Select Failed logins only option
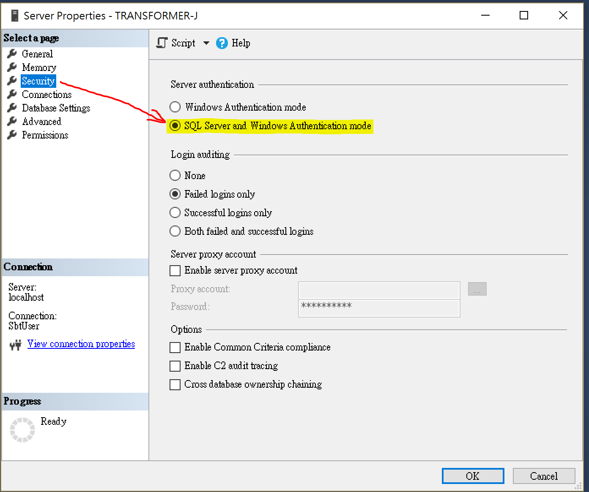 175,194
